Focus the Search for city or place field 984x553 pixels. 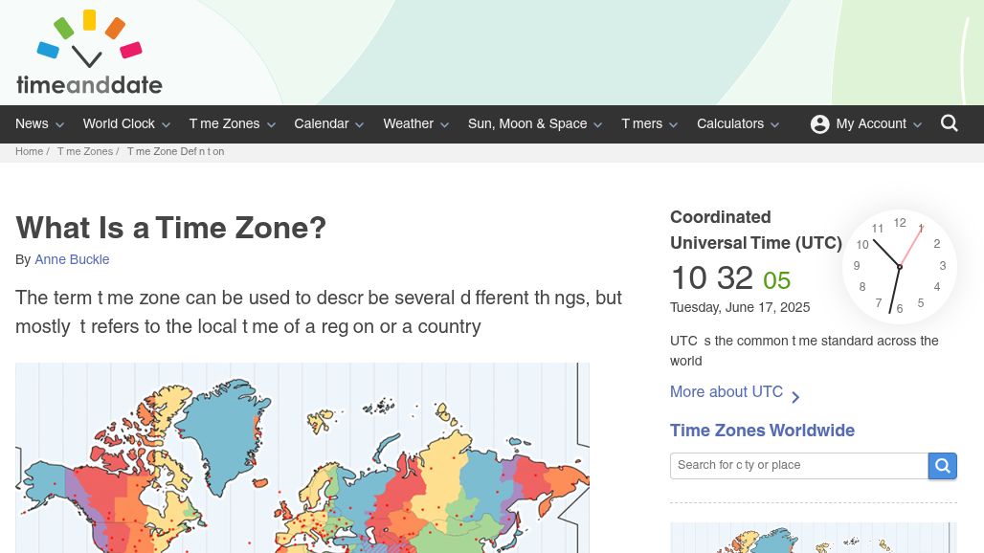[x=799, y=466]
